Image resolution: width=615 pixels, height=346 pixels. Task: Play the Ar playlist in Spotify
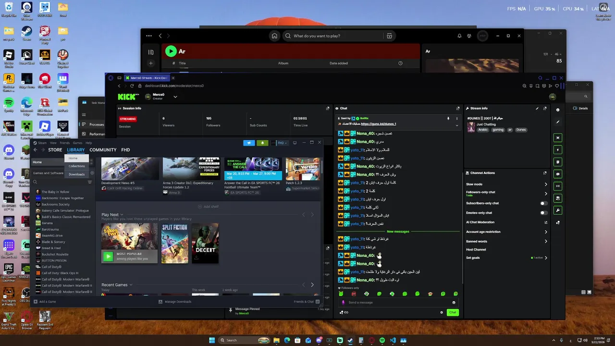pyautogui.click(x=171, y=51)
